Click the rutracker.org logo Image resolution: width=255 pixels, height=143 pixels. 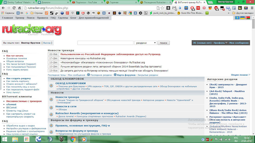tap(32, 30)
